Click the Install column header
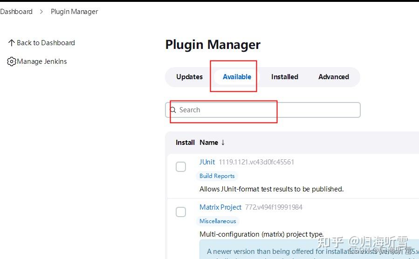The height and width of the screenshot is (259, 419). [x=185, y=143]
